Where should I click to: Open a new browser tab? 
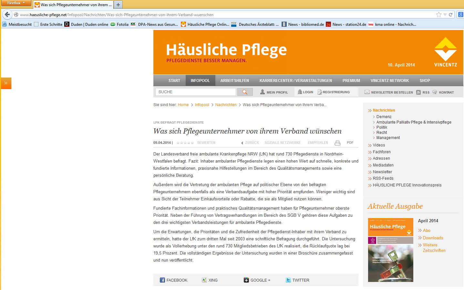pos(118,5)
